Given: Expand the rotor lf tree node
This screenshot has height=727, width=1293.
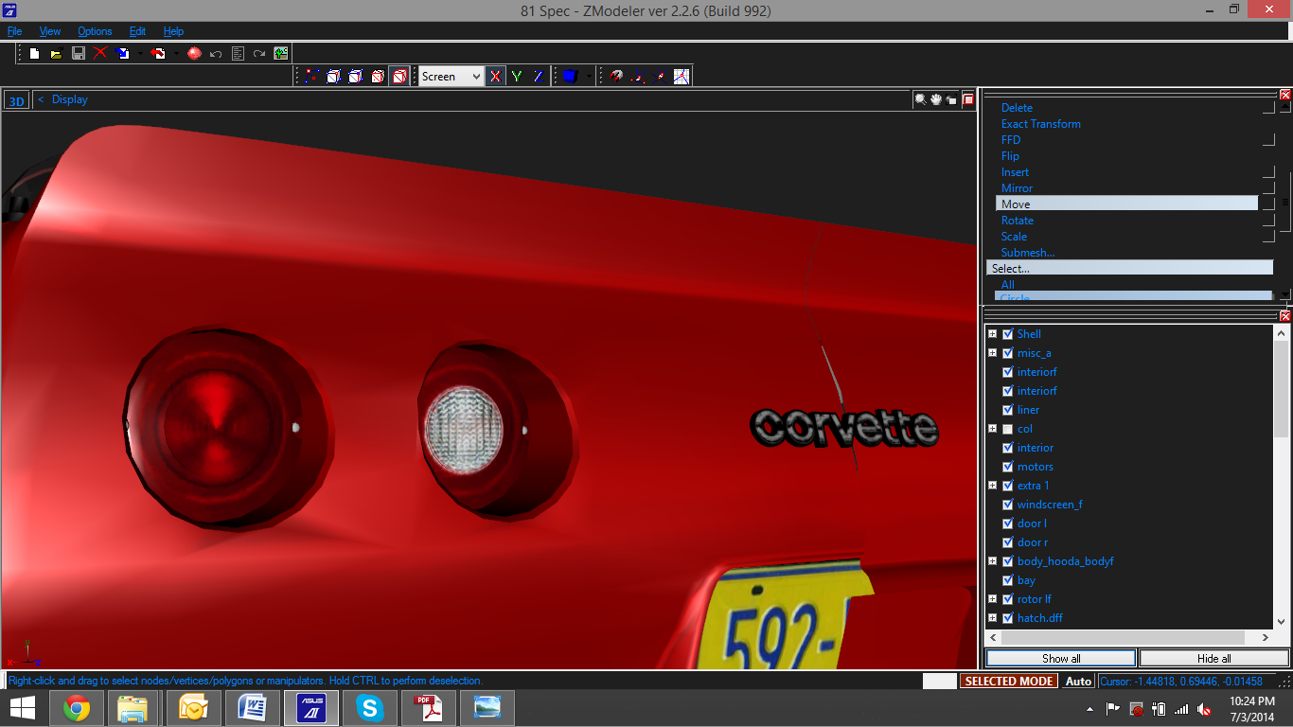Looking at the screenshot, I should point(992,599).
